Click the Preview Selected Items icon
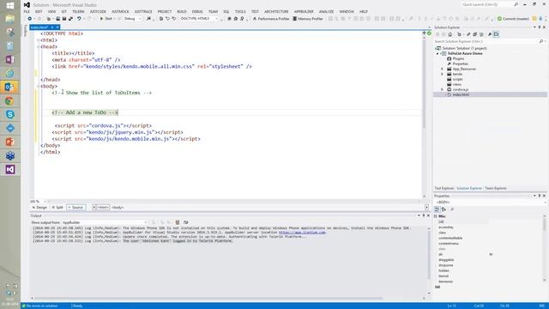Screen dimensions: 549x309 tap(496, 34)
